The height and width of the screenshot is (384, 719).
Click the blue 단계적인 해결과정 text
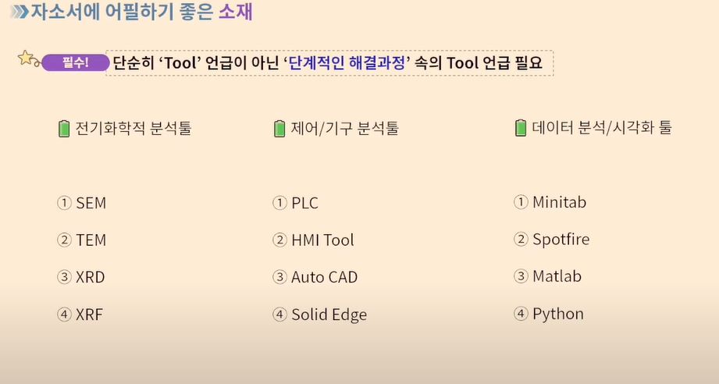pos(347,62)
